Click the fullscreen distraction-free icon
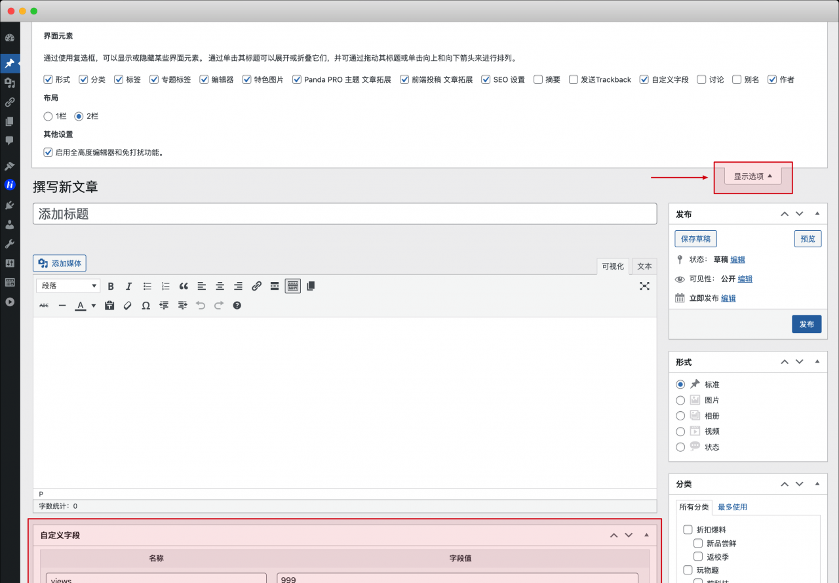Viewport: 839px width, 583px height. [644, 286]
